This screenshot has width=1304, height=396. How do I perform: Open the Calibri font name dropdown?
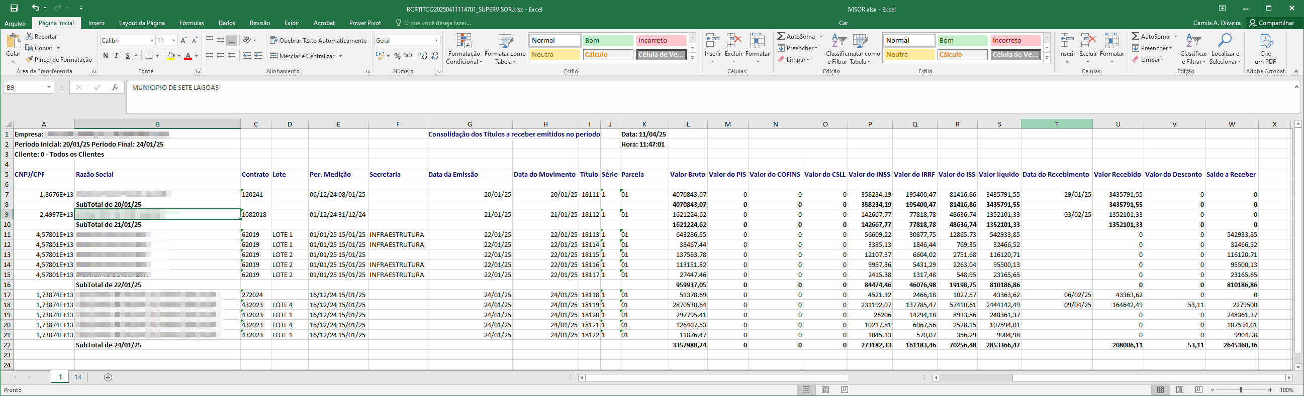point(151,41)
